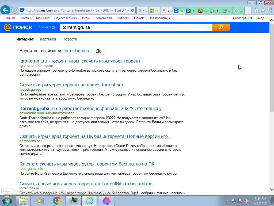The height and width of the screenshot is (206, 274).
Task: Click the 'проект VK' badge
Action: [47, 27]
